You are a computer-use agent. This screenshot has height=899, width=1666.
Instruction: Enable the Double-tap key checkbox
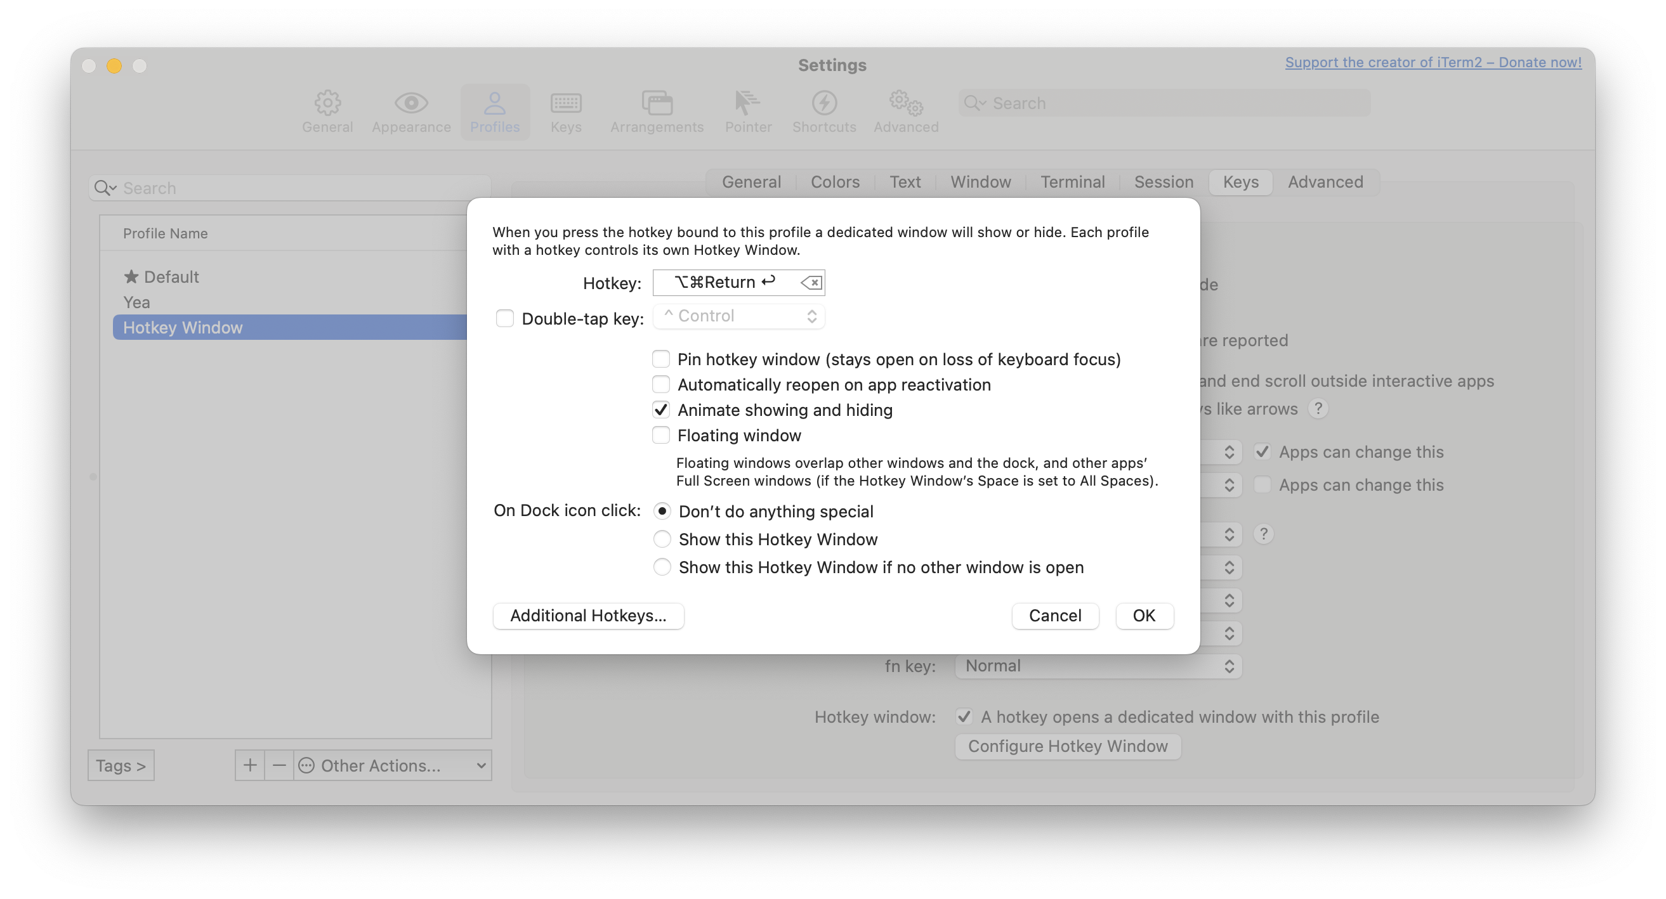pos(504,319)
